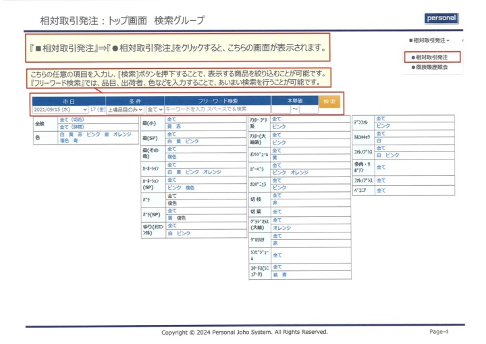Click the orange 検索 button
This screenshot has height=344, width=486.
[x=329, y=101]
